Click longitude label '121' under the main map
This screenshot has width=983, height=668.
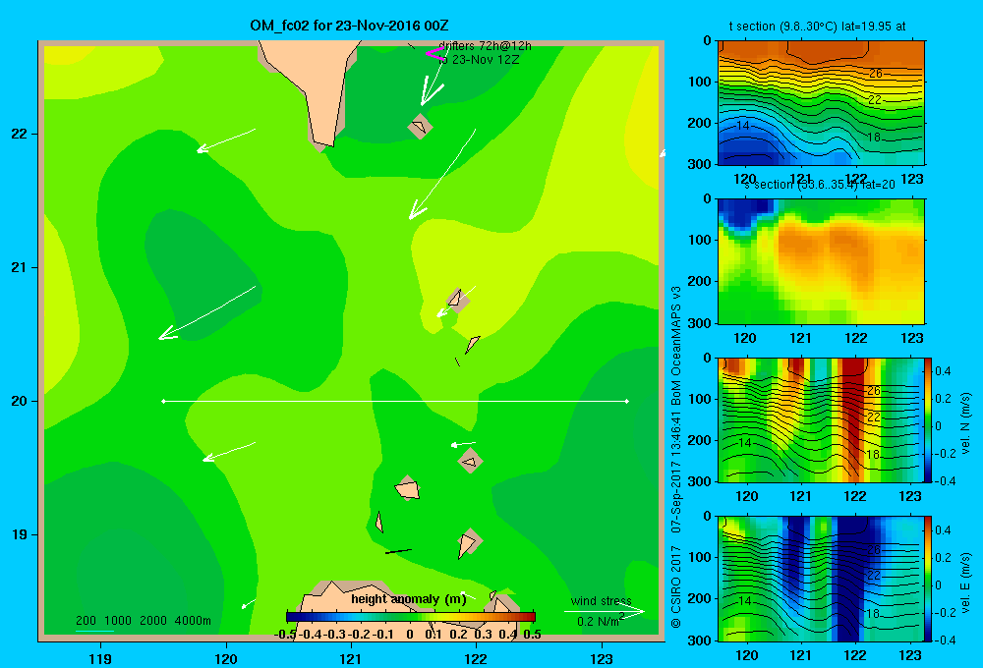(351, 658)
